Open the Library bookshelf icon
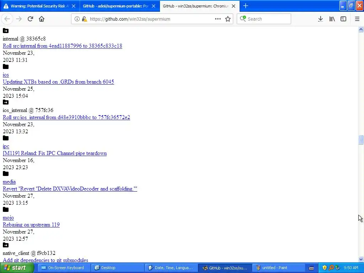364x273 pixels. point(332,19)
